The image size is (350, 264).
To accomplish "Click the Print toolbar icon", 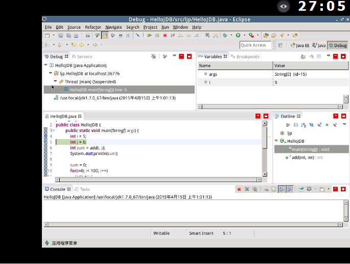I will [76, 35].
